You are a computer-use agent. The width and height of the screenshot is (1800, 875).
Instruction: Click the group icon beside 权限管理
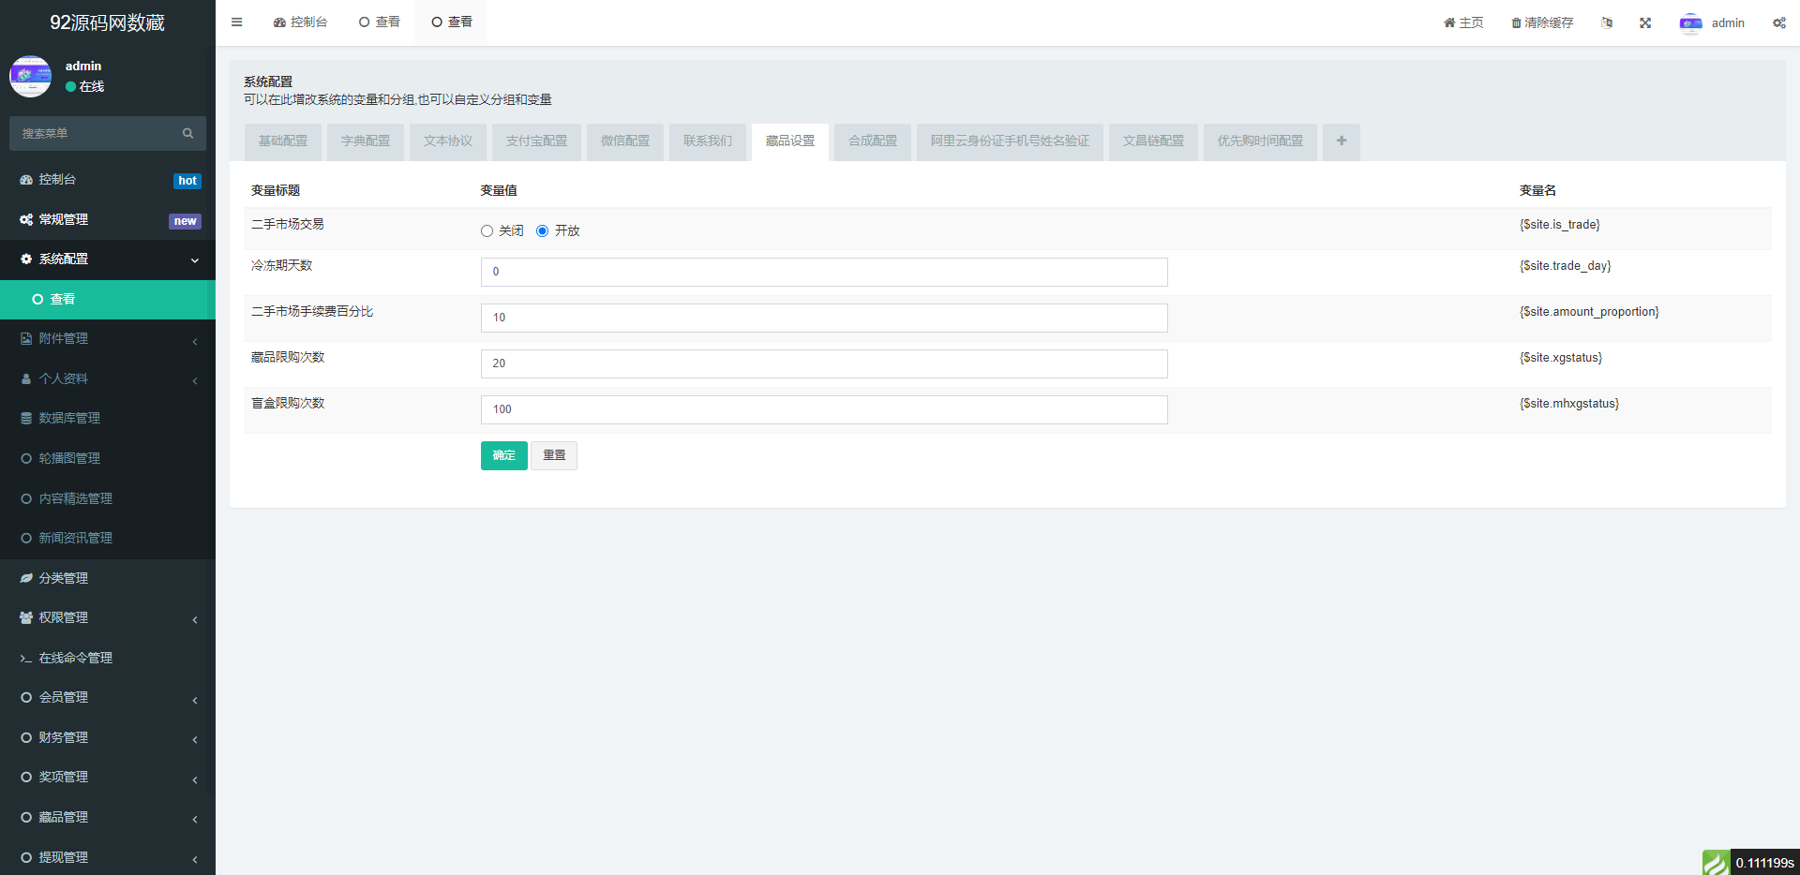(26, 618)
